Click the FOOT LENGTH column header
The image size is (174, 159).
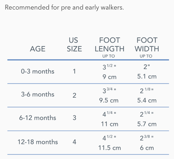[x=109, y=47]
